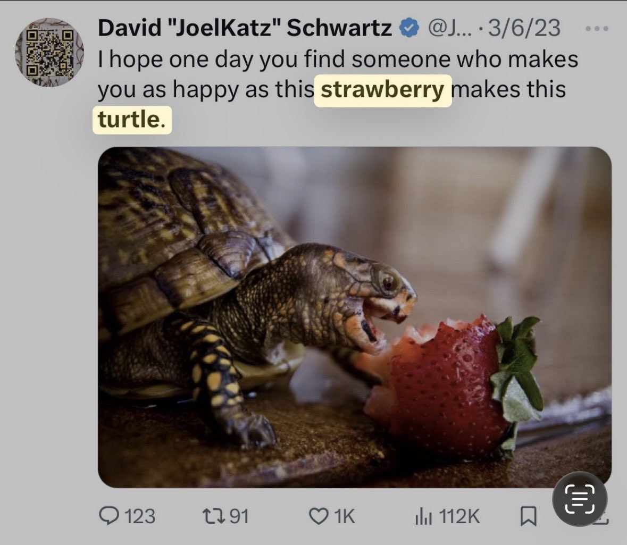This screenshot has width=627, height=545.
Task: Open the turtle eating strawberry photo
Action: point(354,317)
